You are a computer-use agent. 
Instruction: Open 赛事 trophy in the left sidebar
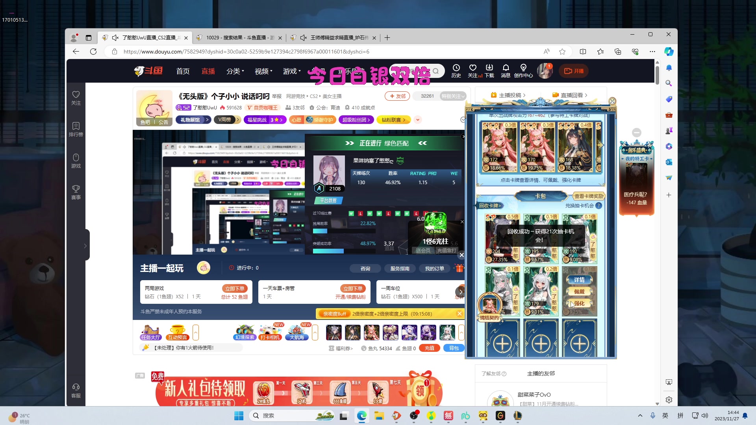pos(76,192)
